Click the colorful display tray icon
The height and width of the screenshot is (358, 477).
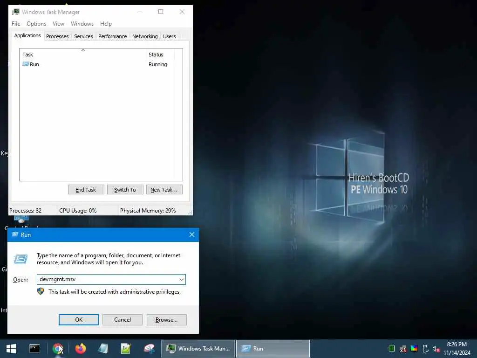click(414, 349)
